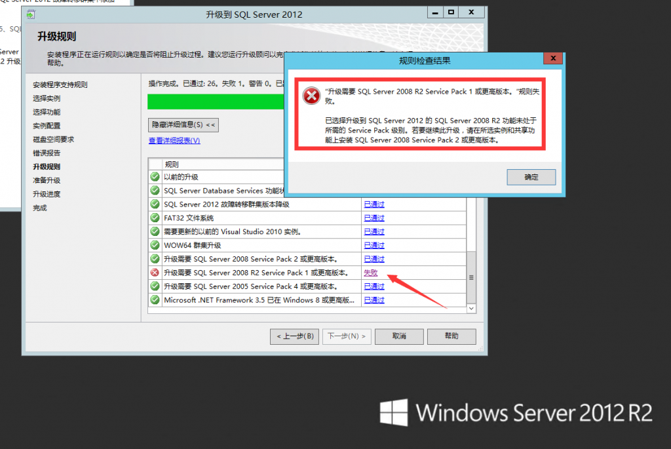The width and height of the screenshot is (671, 449).
Task: Click the green check icon beside WOW64 群集升级 rule
Action: (155, 245)
